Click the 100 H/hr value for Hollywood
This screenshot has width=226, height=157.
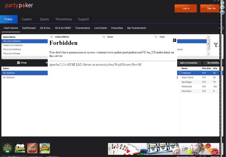click(x=215, y=87)
